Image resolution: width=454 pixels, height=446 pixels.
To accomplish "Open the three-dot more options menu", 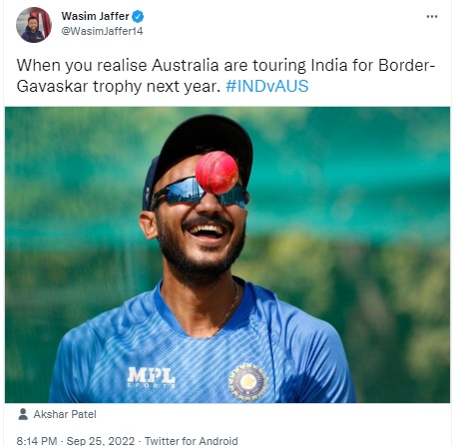I will pos(432,16).
